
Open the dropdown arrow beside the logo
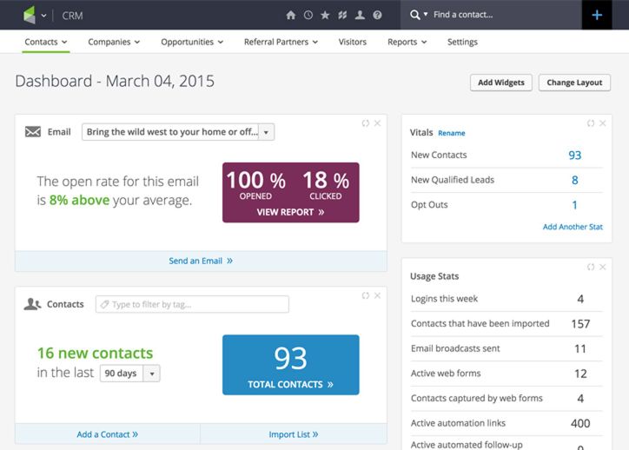click(x=43, y=16)
